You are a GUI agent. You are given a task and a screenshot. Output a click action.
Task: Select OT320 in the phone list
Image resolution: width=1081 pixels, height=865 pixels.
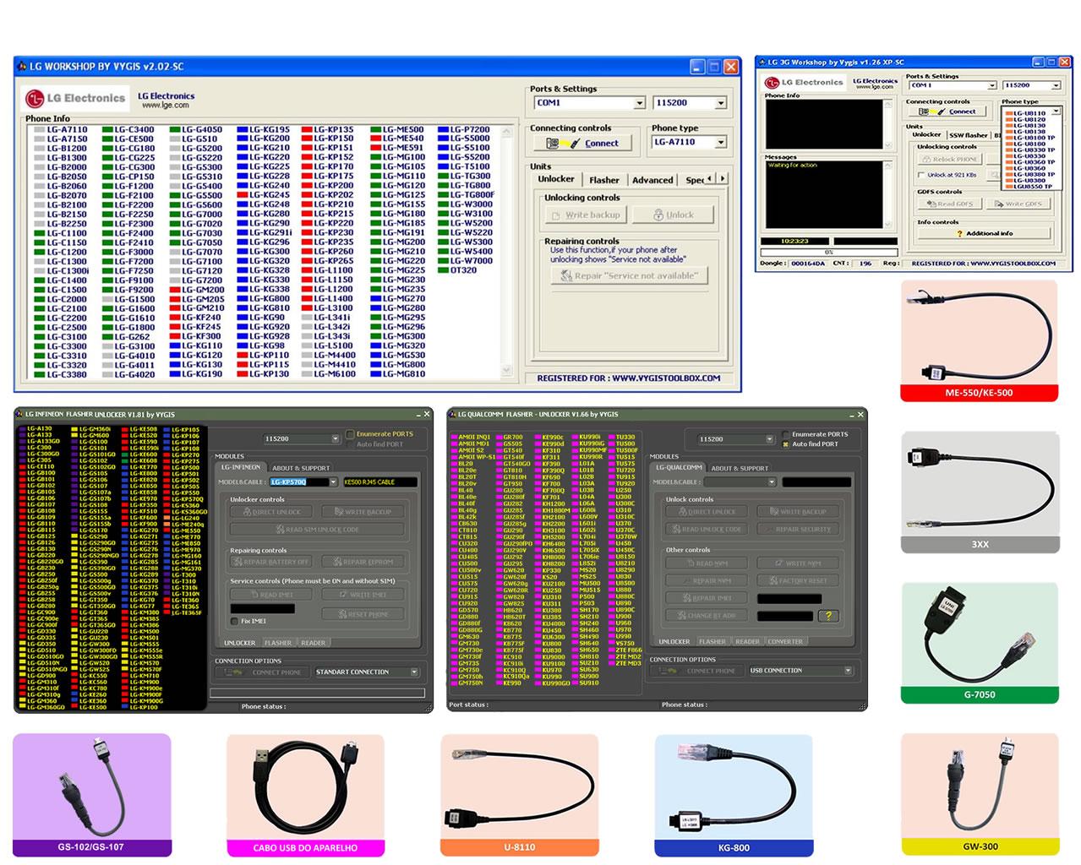click(x=457, y=270)
